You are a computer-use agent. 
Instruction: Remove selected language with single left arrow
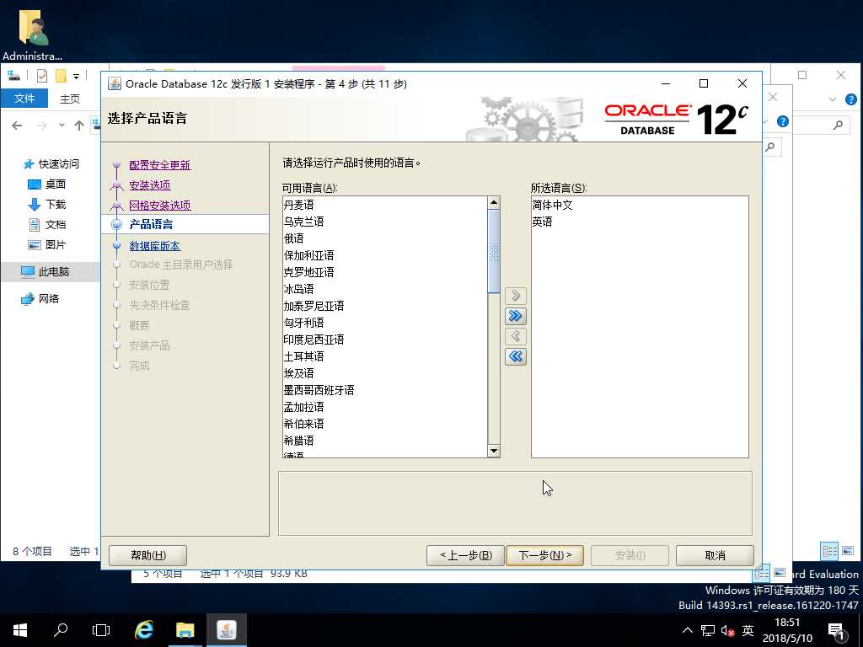click(516, 336)
